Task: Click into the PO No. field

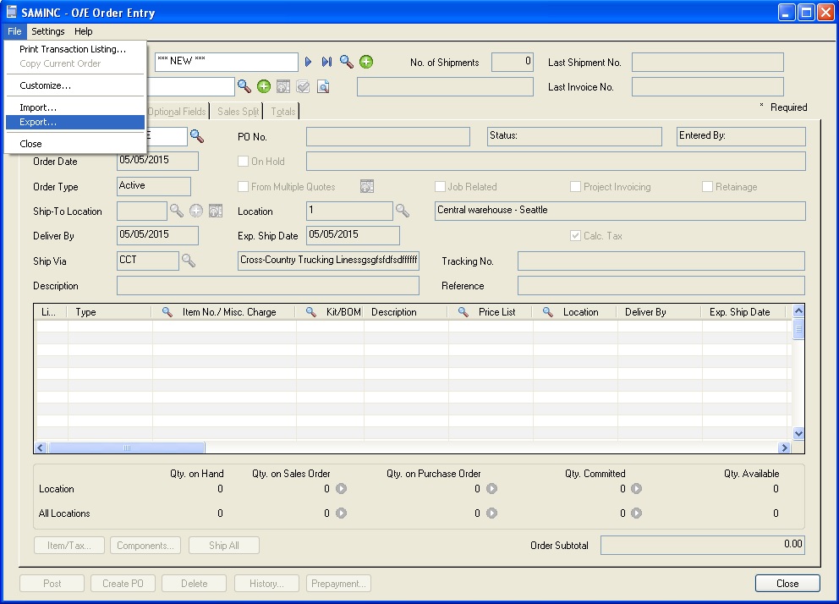Action: (387, 137)
